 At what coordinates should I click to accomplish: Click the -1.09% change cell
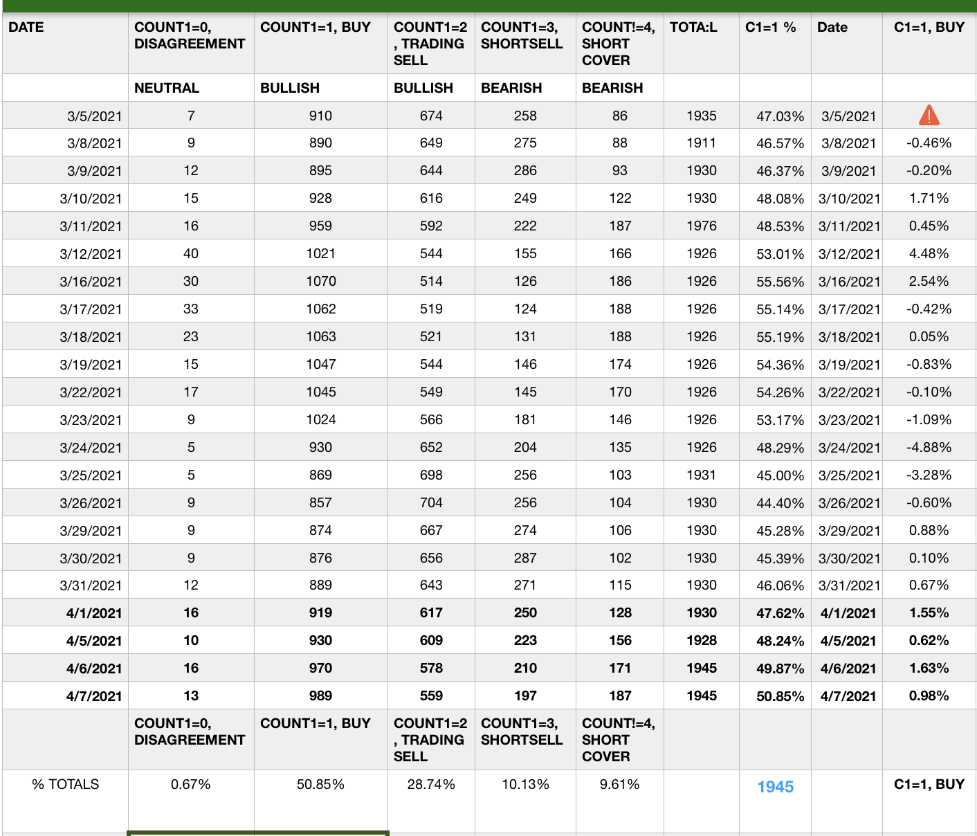[929, 420]
